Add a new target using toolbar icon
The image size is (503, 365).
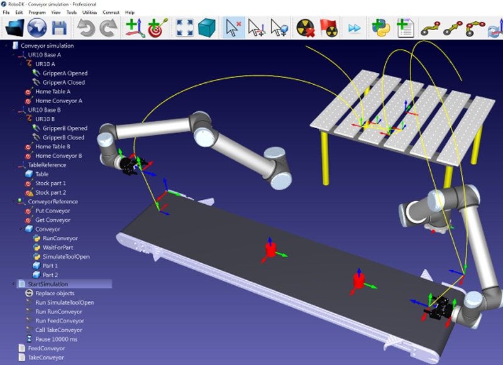point(156,28)
